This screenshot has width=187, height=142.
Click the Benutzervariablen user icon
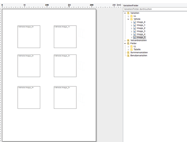click(128, 56)
